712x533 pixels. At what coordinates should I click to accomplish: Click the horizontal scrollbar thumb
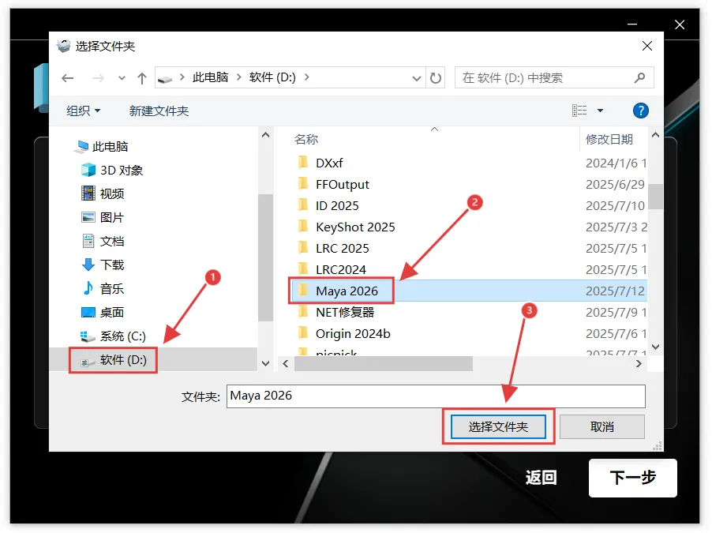tap(384, 363)
